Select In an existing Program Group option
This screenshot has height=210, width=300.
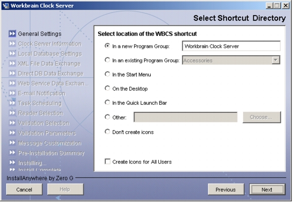click(x=107, y=60)
